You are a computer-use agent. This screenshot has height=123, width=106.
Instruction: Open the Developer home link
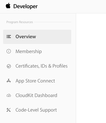[25, 6]
